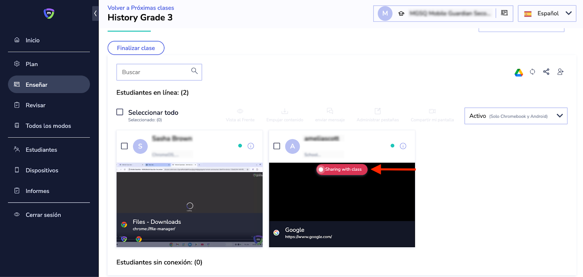Open info icon on first student card
The width and height of the screenshot is (583, 277).
point(251,146)
